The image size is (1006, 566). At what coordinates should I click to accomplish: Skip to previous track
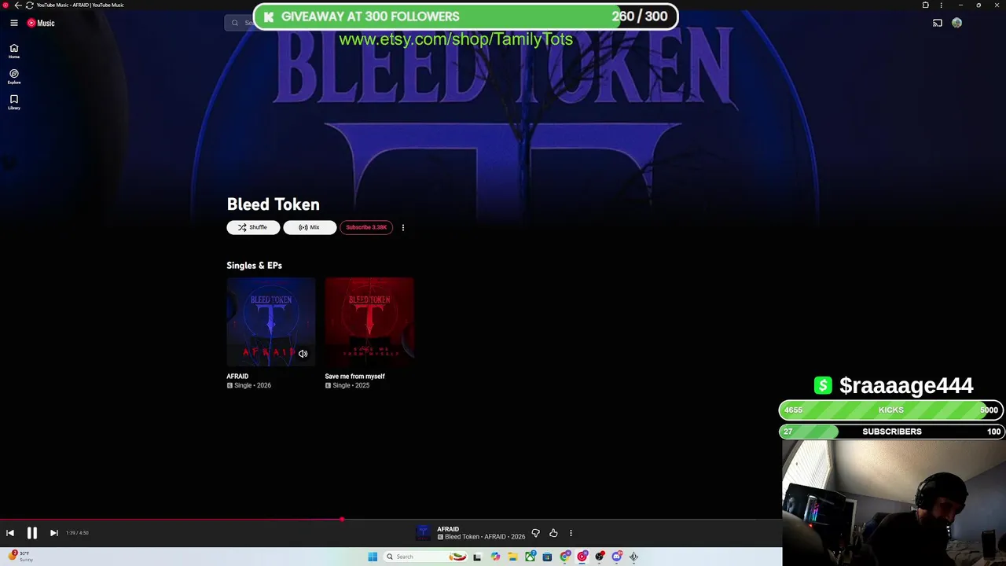coord(10,533)
